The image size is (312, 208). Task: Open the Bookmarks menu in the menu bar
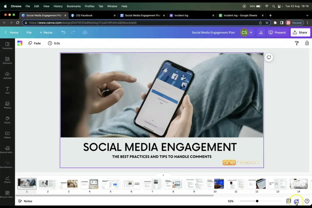pos(73,6)
